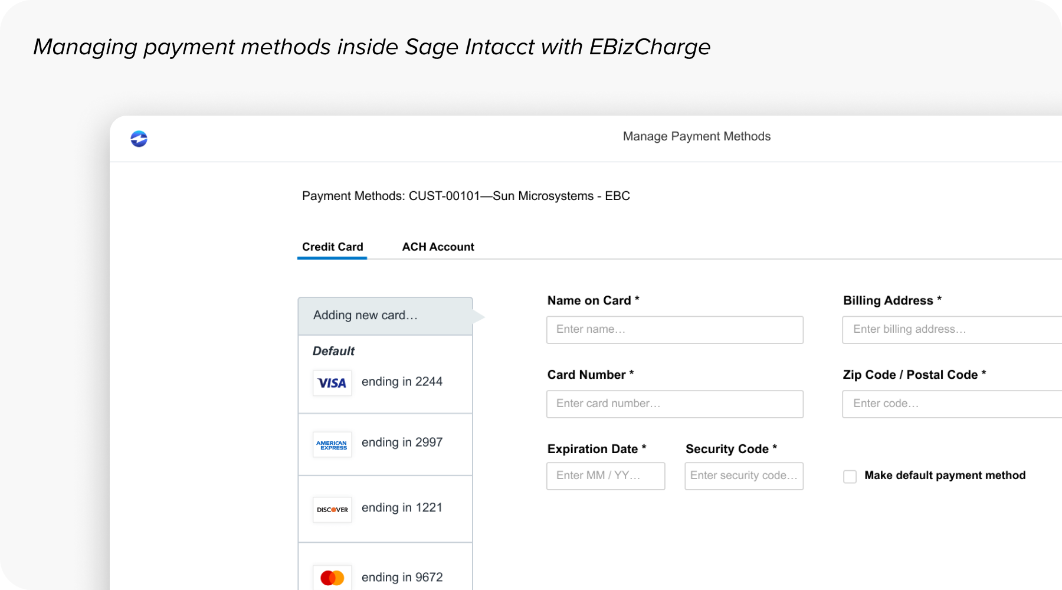The width and height of the screenshot is (1062, 590).
Task: Click the Security Code field
Action: point(743,476)
